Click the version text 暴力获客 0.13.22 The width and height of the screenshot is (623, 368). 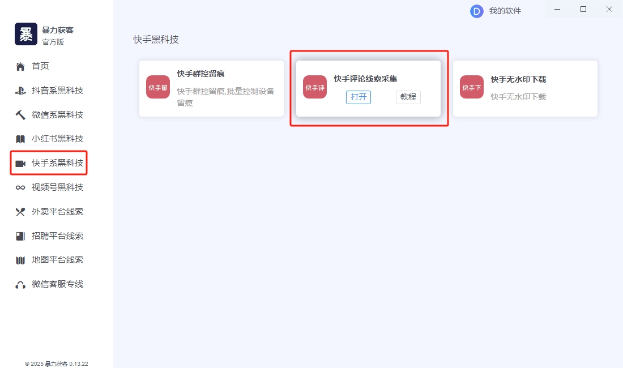coord(57,363)
